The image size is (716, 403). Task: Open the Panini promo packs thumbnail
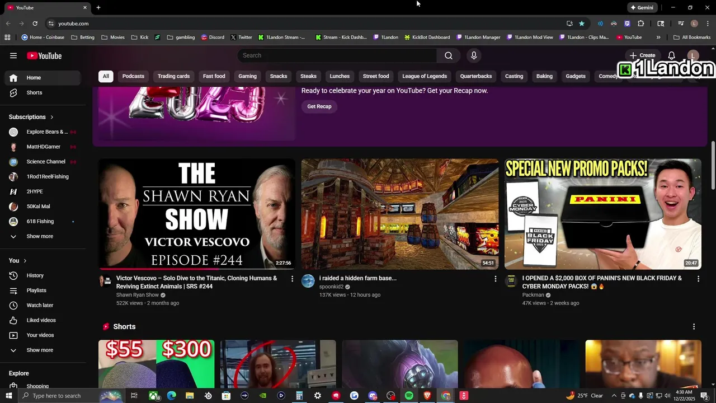click(x=603, y=214)
